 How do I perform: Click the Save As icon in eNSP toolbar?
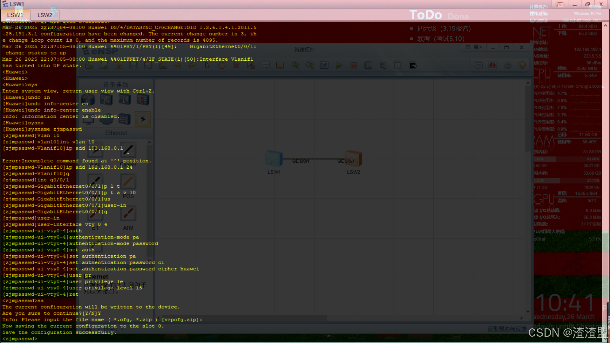click(x=148, y=65)
